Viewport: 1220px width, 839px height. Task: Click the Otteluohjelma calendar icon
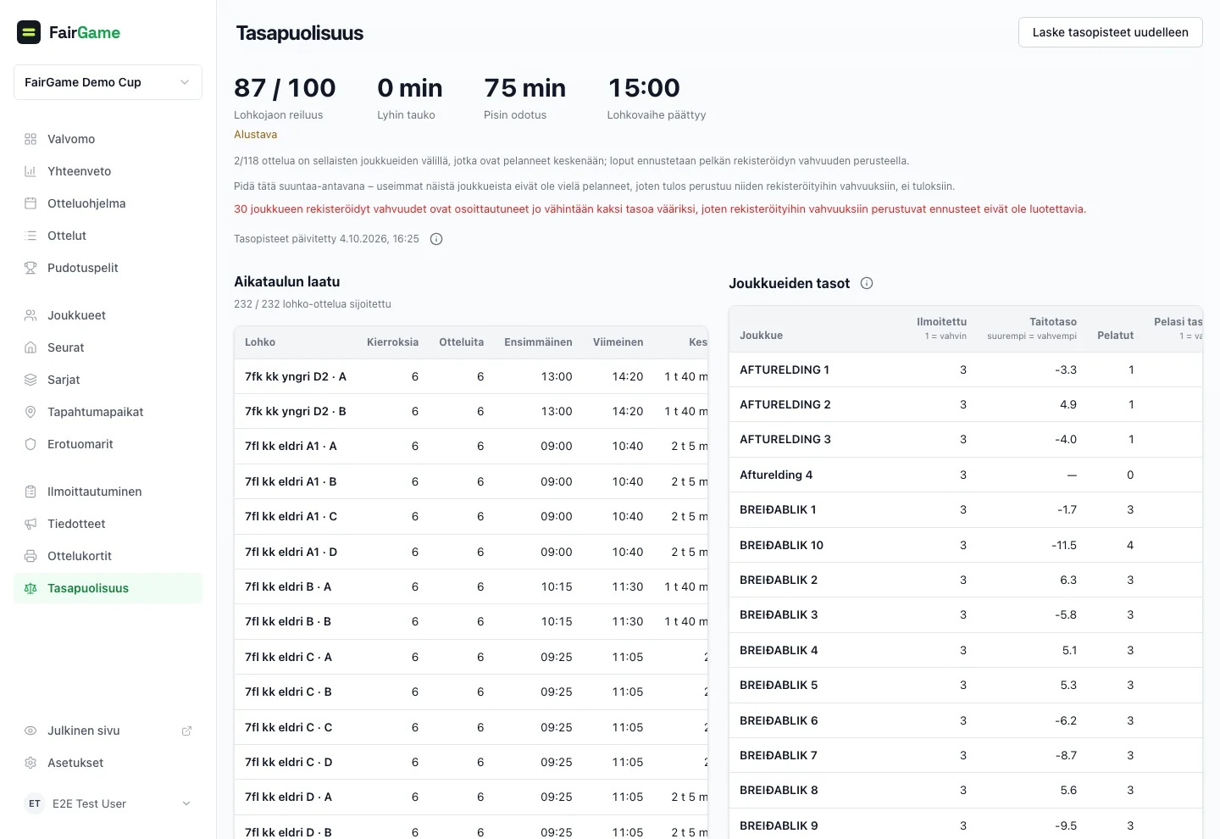coord(30,203)
